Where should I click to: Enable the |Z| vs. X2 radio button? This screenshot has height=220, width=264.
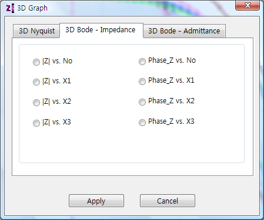[x=36, y=103]
